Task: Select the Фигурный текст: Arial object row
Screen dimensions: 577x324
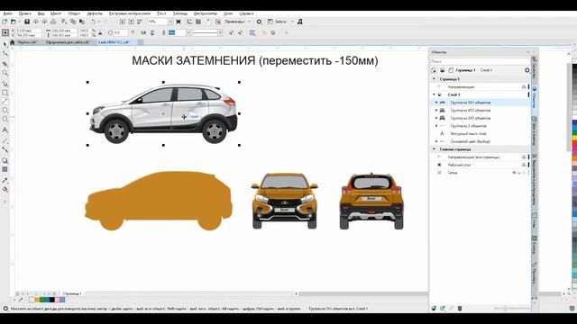Action: click(480, 134)
